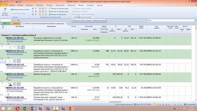Image resolution: width=197 pixels, height=111 pixels.
Task: Switch to the Операции ribbon tab
Action: coord(90,5)
